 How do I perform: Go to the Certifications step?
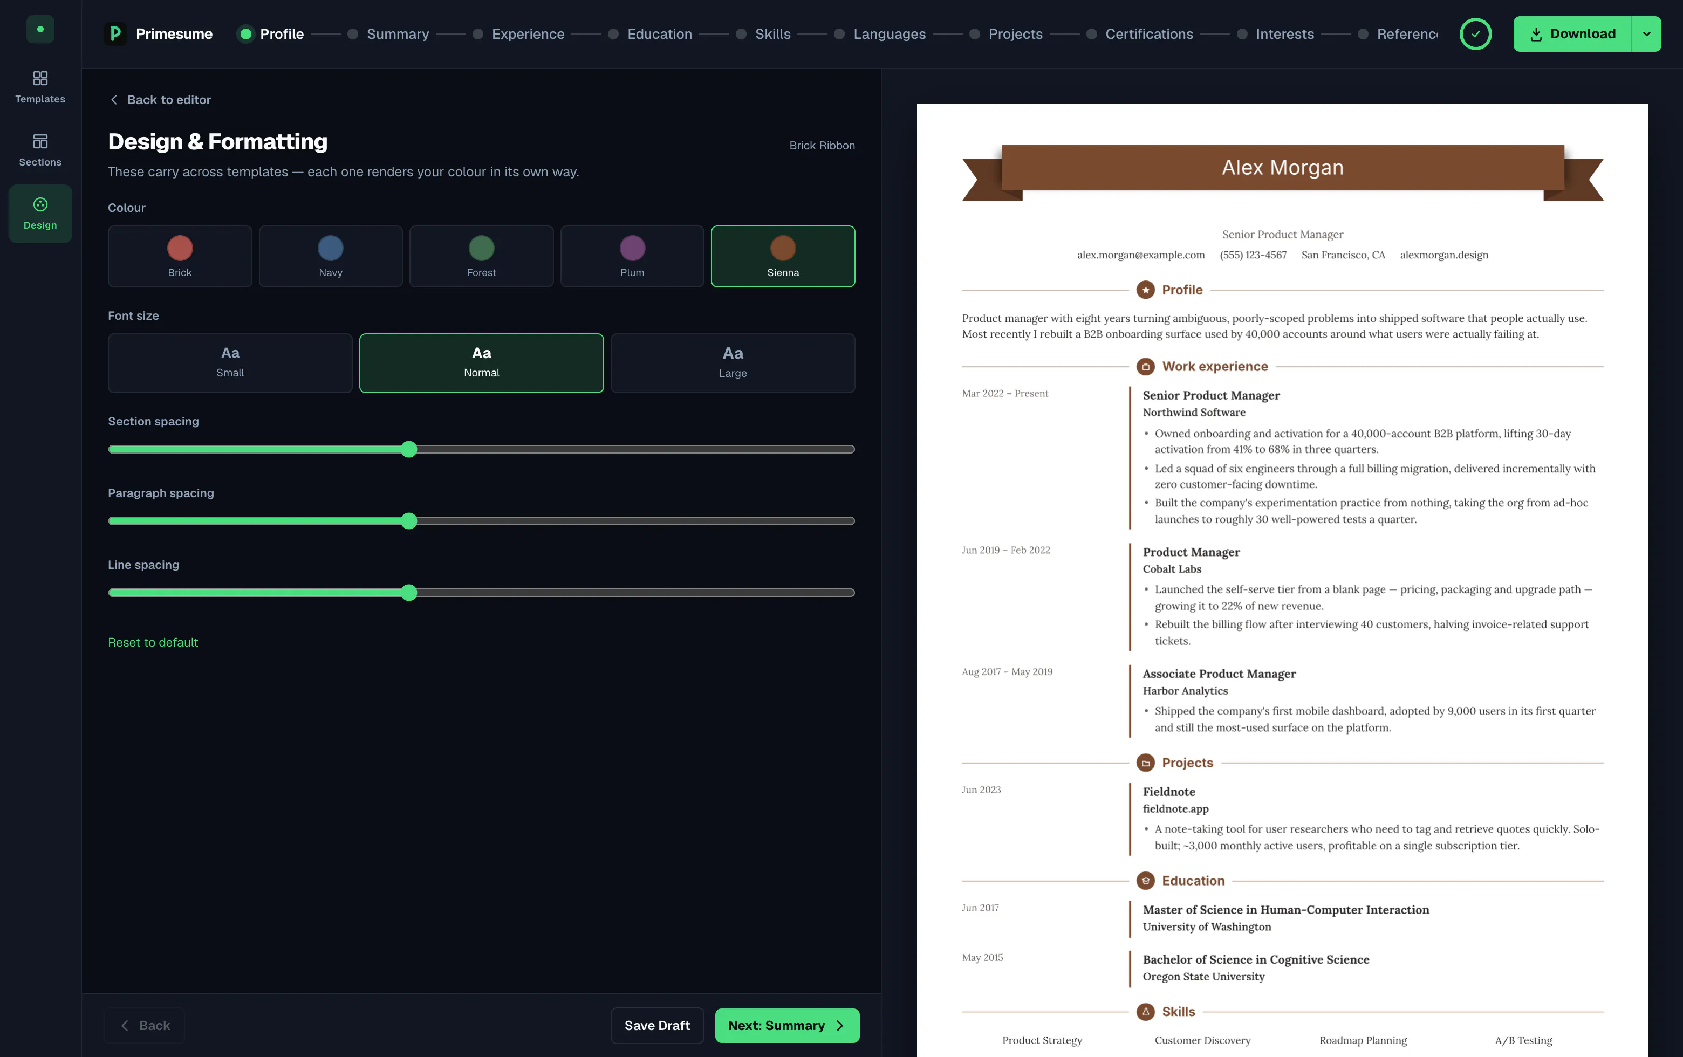(x=1139, y=33)
